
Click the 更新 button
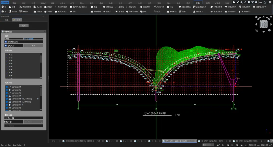click(x=33, y=46)
